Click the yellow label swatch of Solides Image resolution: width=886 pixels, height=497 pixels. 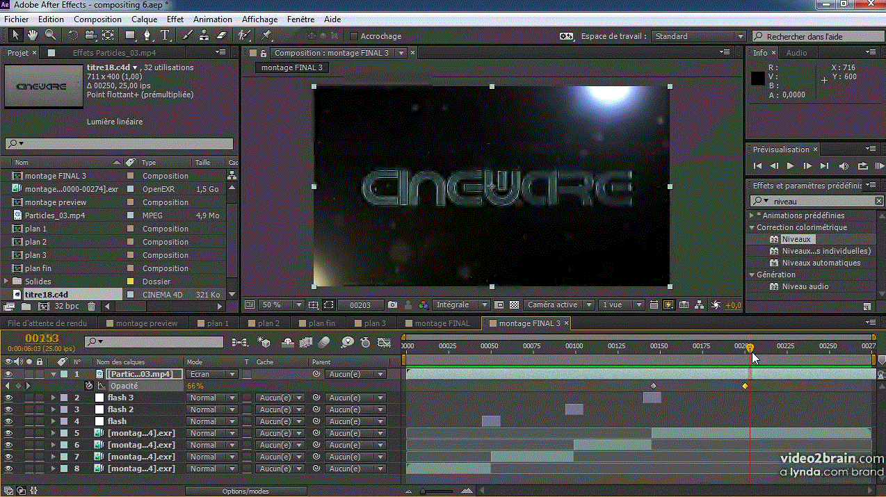(x=130, y=282)
